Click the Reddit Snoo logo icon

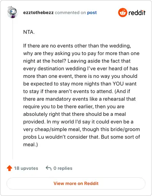coord(122,13)
